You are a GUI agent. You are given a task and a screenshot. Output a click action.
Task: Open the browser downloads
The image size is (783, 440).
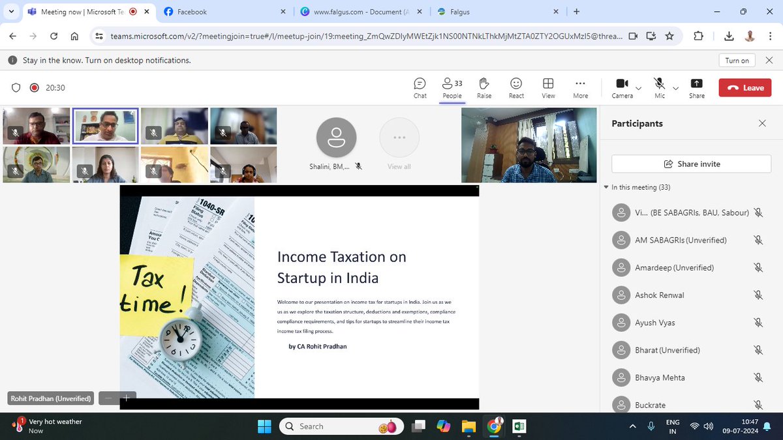click(x=729, y=37)
